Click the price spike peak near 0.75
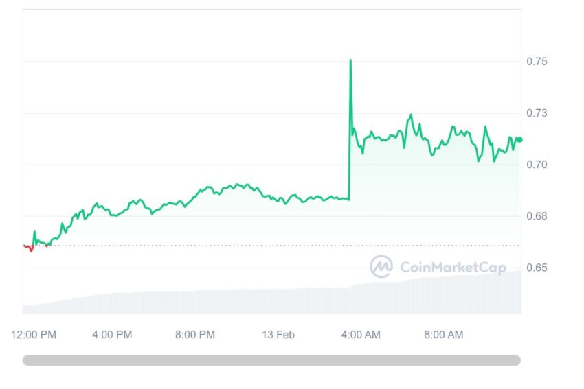Image resolution: width=584 pixels, height=389 pixels. (x=350, y=60)
